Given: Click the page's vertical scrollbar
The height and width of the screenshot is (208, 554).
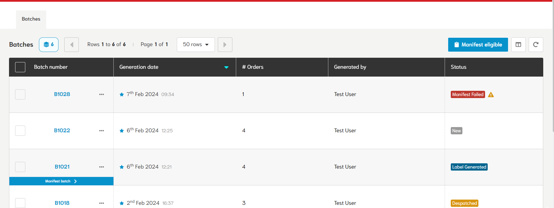Looking at the screenshot, I should click(x=553, y=67).
